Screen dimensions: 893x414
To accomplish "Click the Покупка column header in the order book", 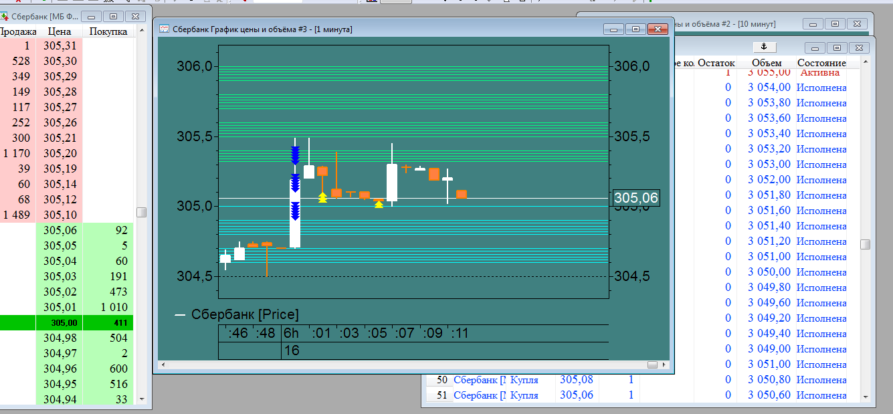I will tap(108, 31).
